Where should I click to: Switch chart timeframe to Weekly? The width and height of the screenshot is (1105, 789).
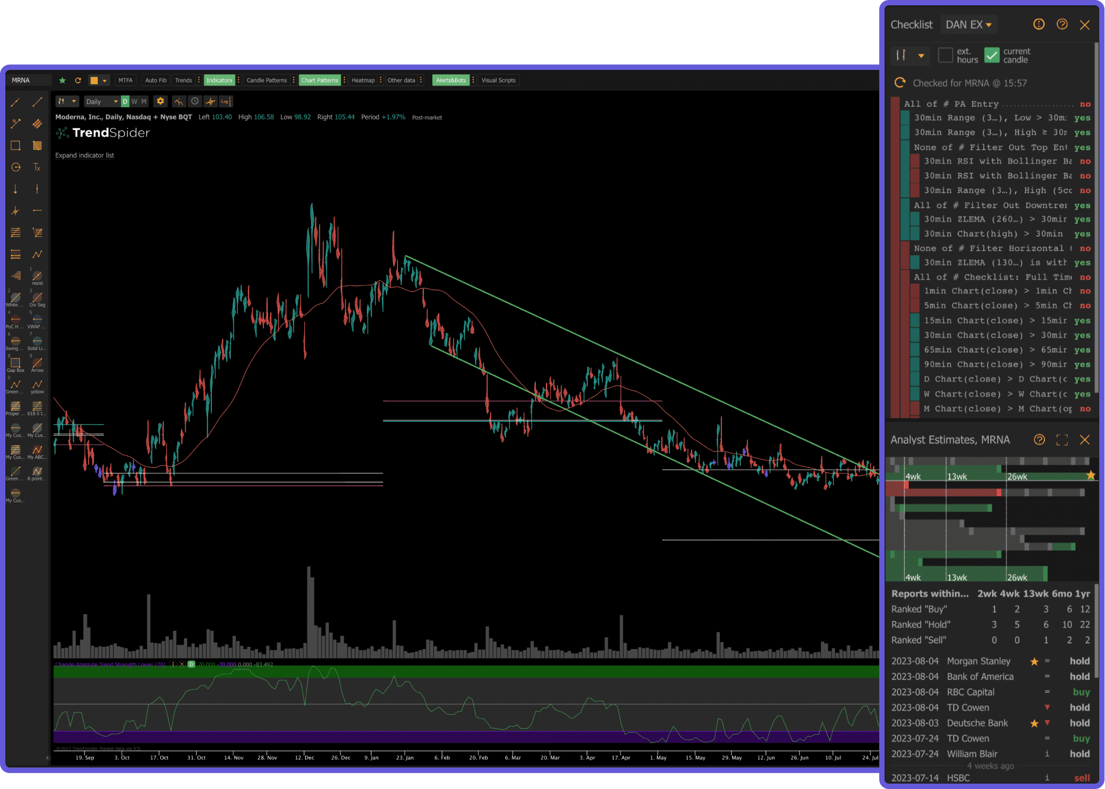pyautogui.click(x=134, y=101)
